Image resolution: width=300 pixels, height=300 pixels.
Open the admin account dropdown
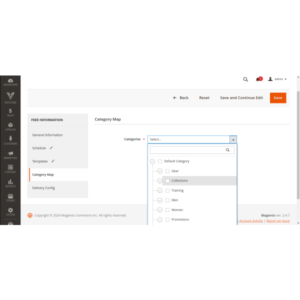[x=277, y=79]
